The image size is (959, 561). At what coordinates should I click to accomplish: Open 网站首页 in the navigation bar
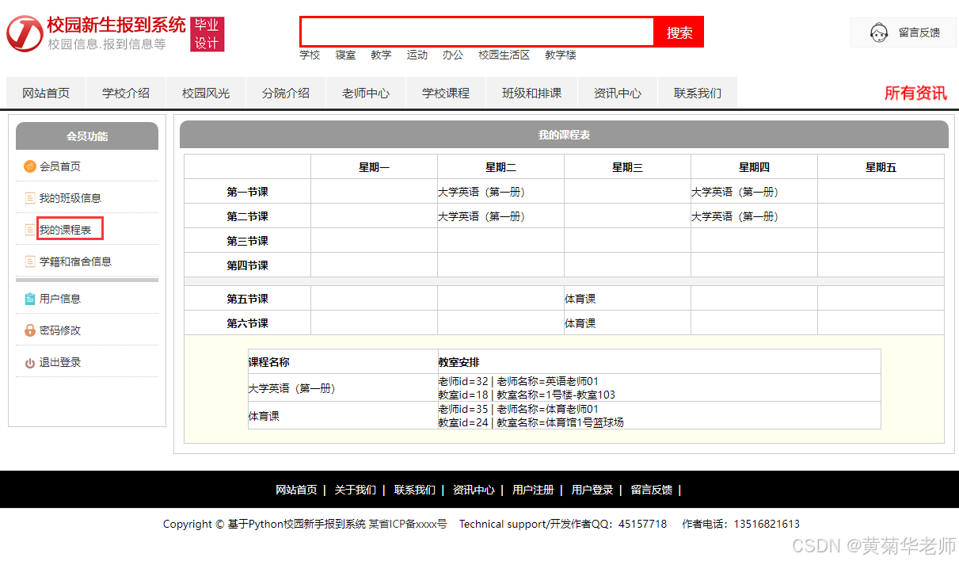(46, 93)
